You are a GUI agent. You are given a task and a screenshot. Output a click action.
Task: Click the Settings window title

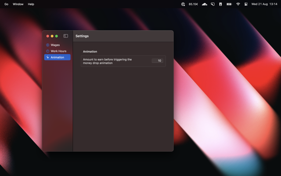coord(82,36)
